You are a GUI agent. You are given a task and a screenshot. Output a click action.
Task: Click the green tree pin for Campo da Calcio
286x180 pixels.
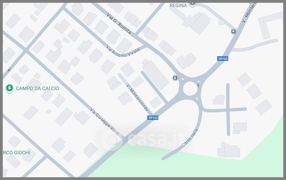[x=9, y=88]
